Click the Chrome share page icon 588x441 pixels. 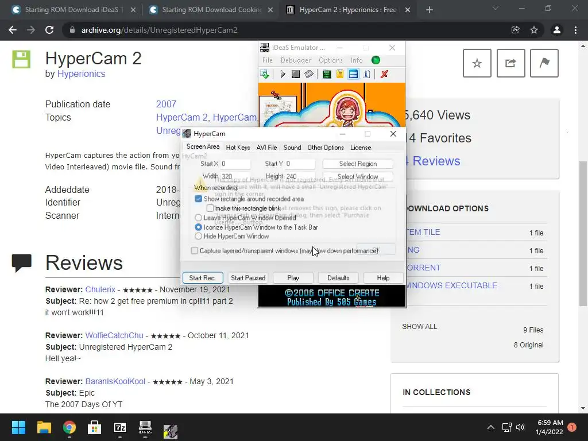pos(515,30)
